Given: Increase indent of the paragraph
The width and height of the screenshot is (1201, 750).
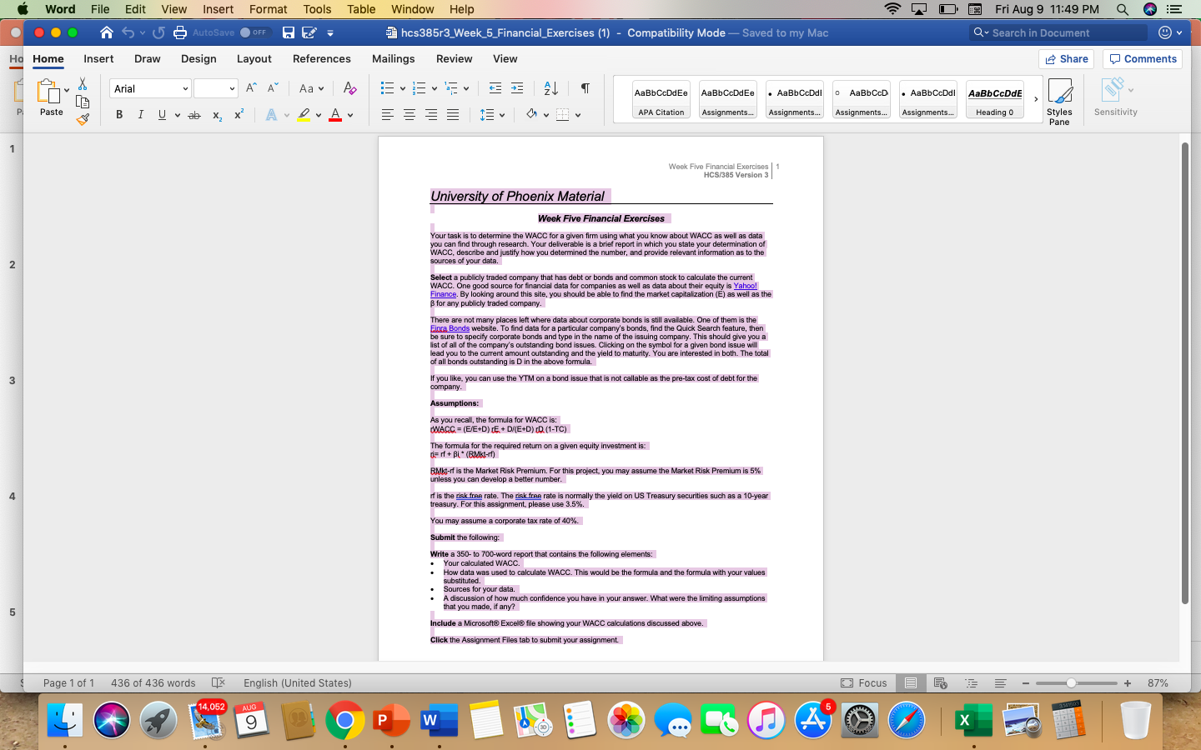Looking at the screenshot, I should click(517, 87).
